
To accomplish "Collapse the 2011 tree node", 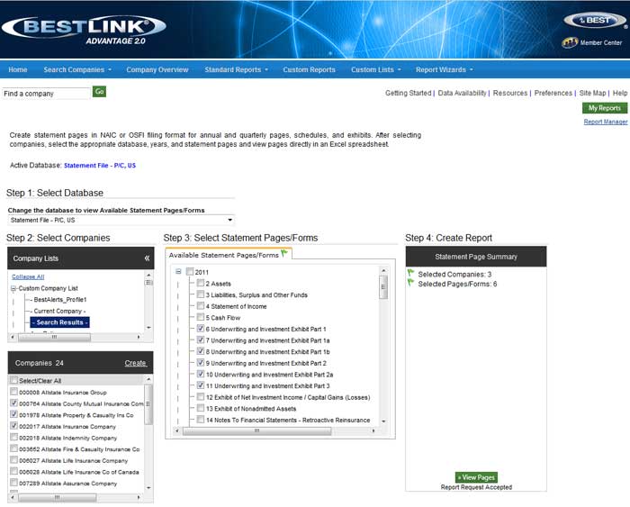I will 178,272.
